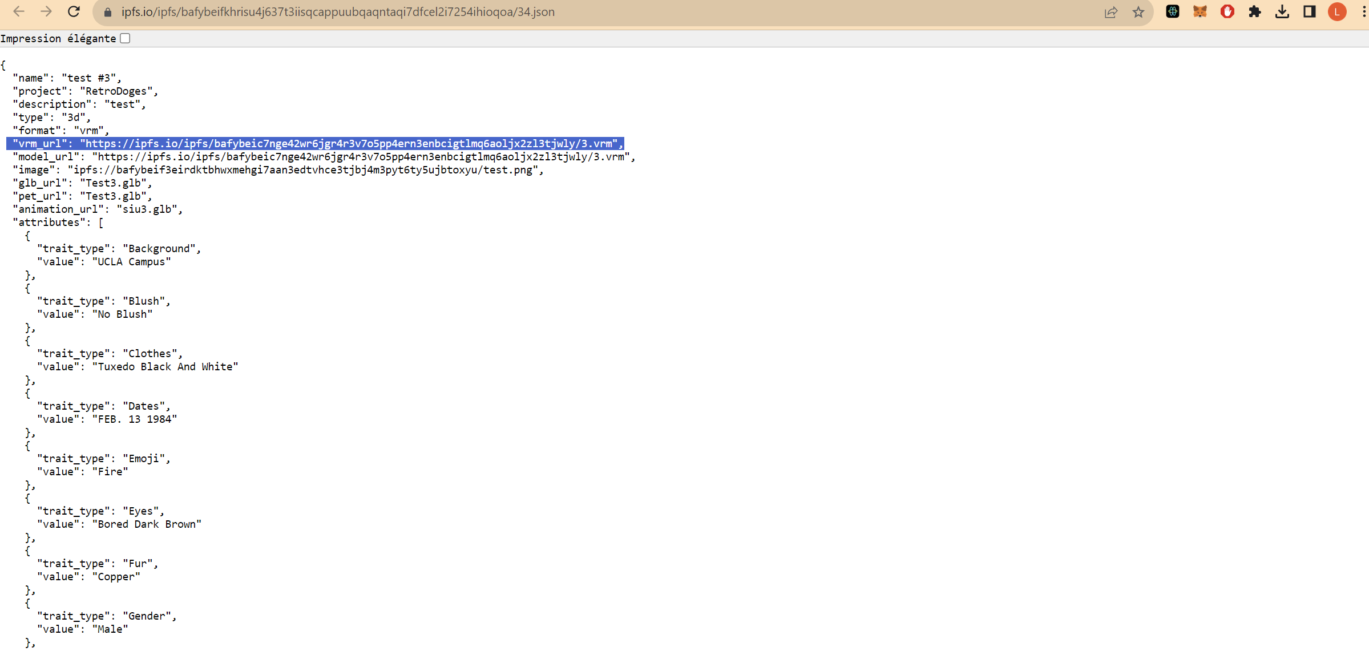Open the extensions puzzle menu

click(1255, 11)
